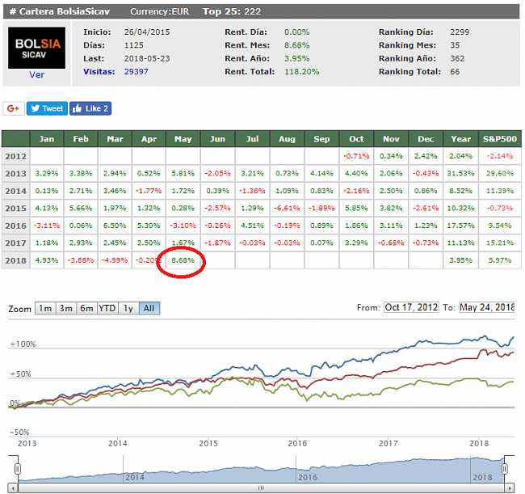
Task: Click the To date field May 24, 2018
Action: pyautogui.click(x=486, y=307)
